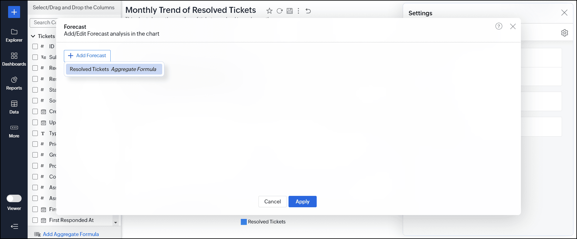Select Resolved Tickets Aggregate Formula option

click(x=114, y=69)
